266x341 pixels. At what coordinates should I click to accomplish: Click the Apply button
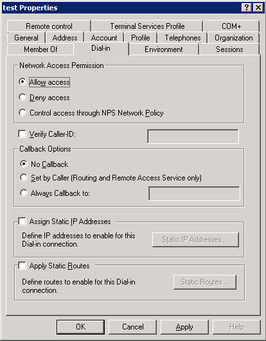pos(184,327)
